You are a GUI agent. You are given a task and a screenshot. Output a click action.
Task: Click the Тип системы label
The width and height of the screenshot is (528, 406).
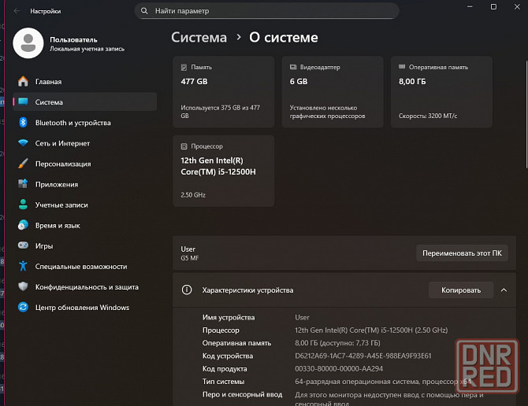pos(223,382)
